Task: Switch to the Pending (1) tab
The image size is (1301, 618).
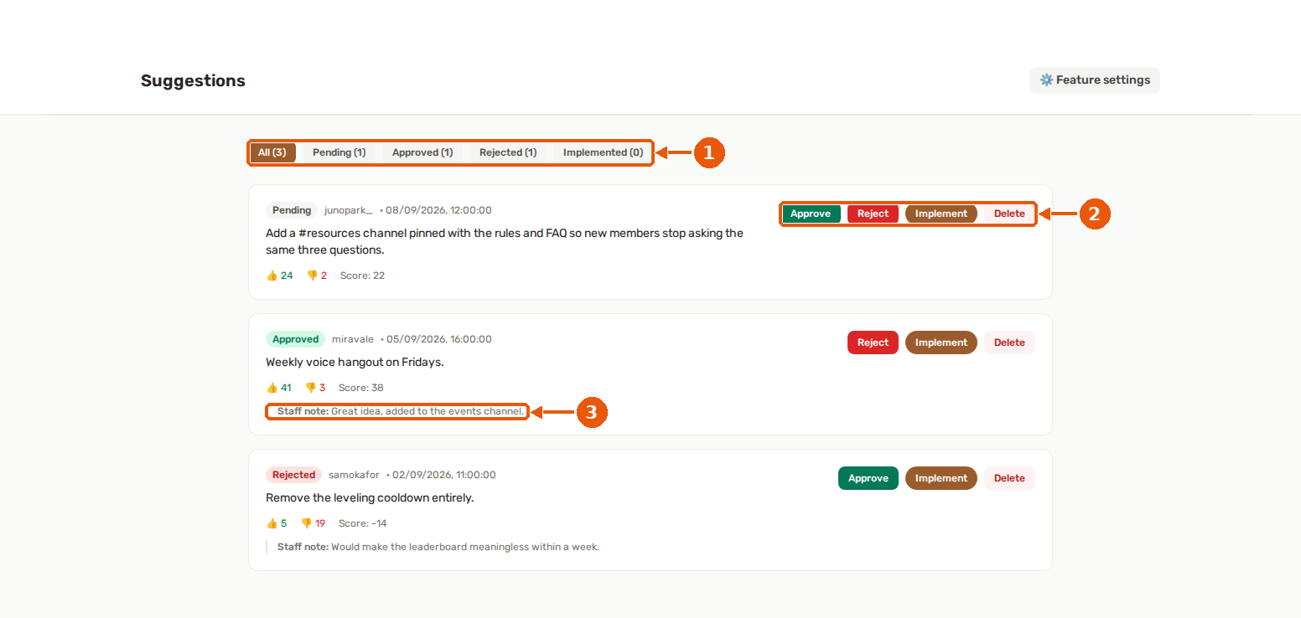Action: [x=339, y=152]
